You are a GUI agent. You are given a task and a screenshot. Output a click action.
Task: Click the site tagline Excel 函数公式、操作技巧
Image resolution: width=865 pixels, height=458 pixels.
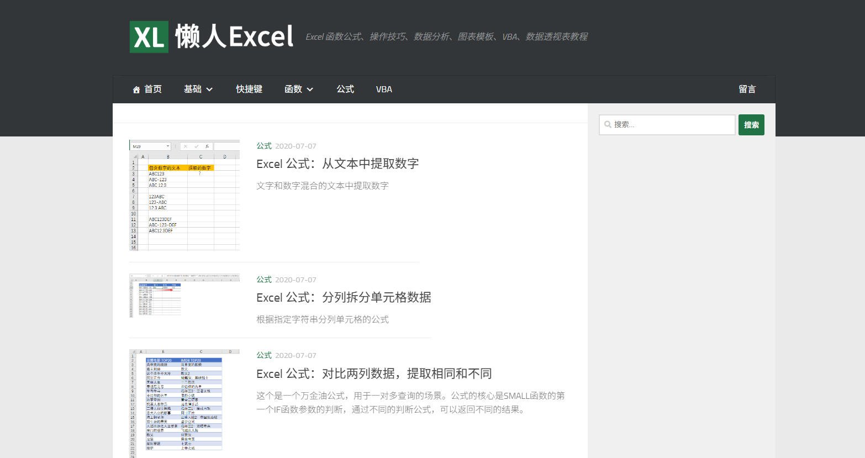[446, 37]
